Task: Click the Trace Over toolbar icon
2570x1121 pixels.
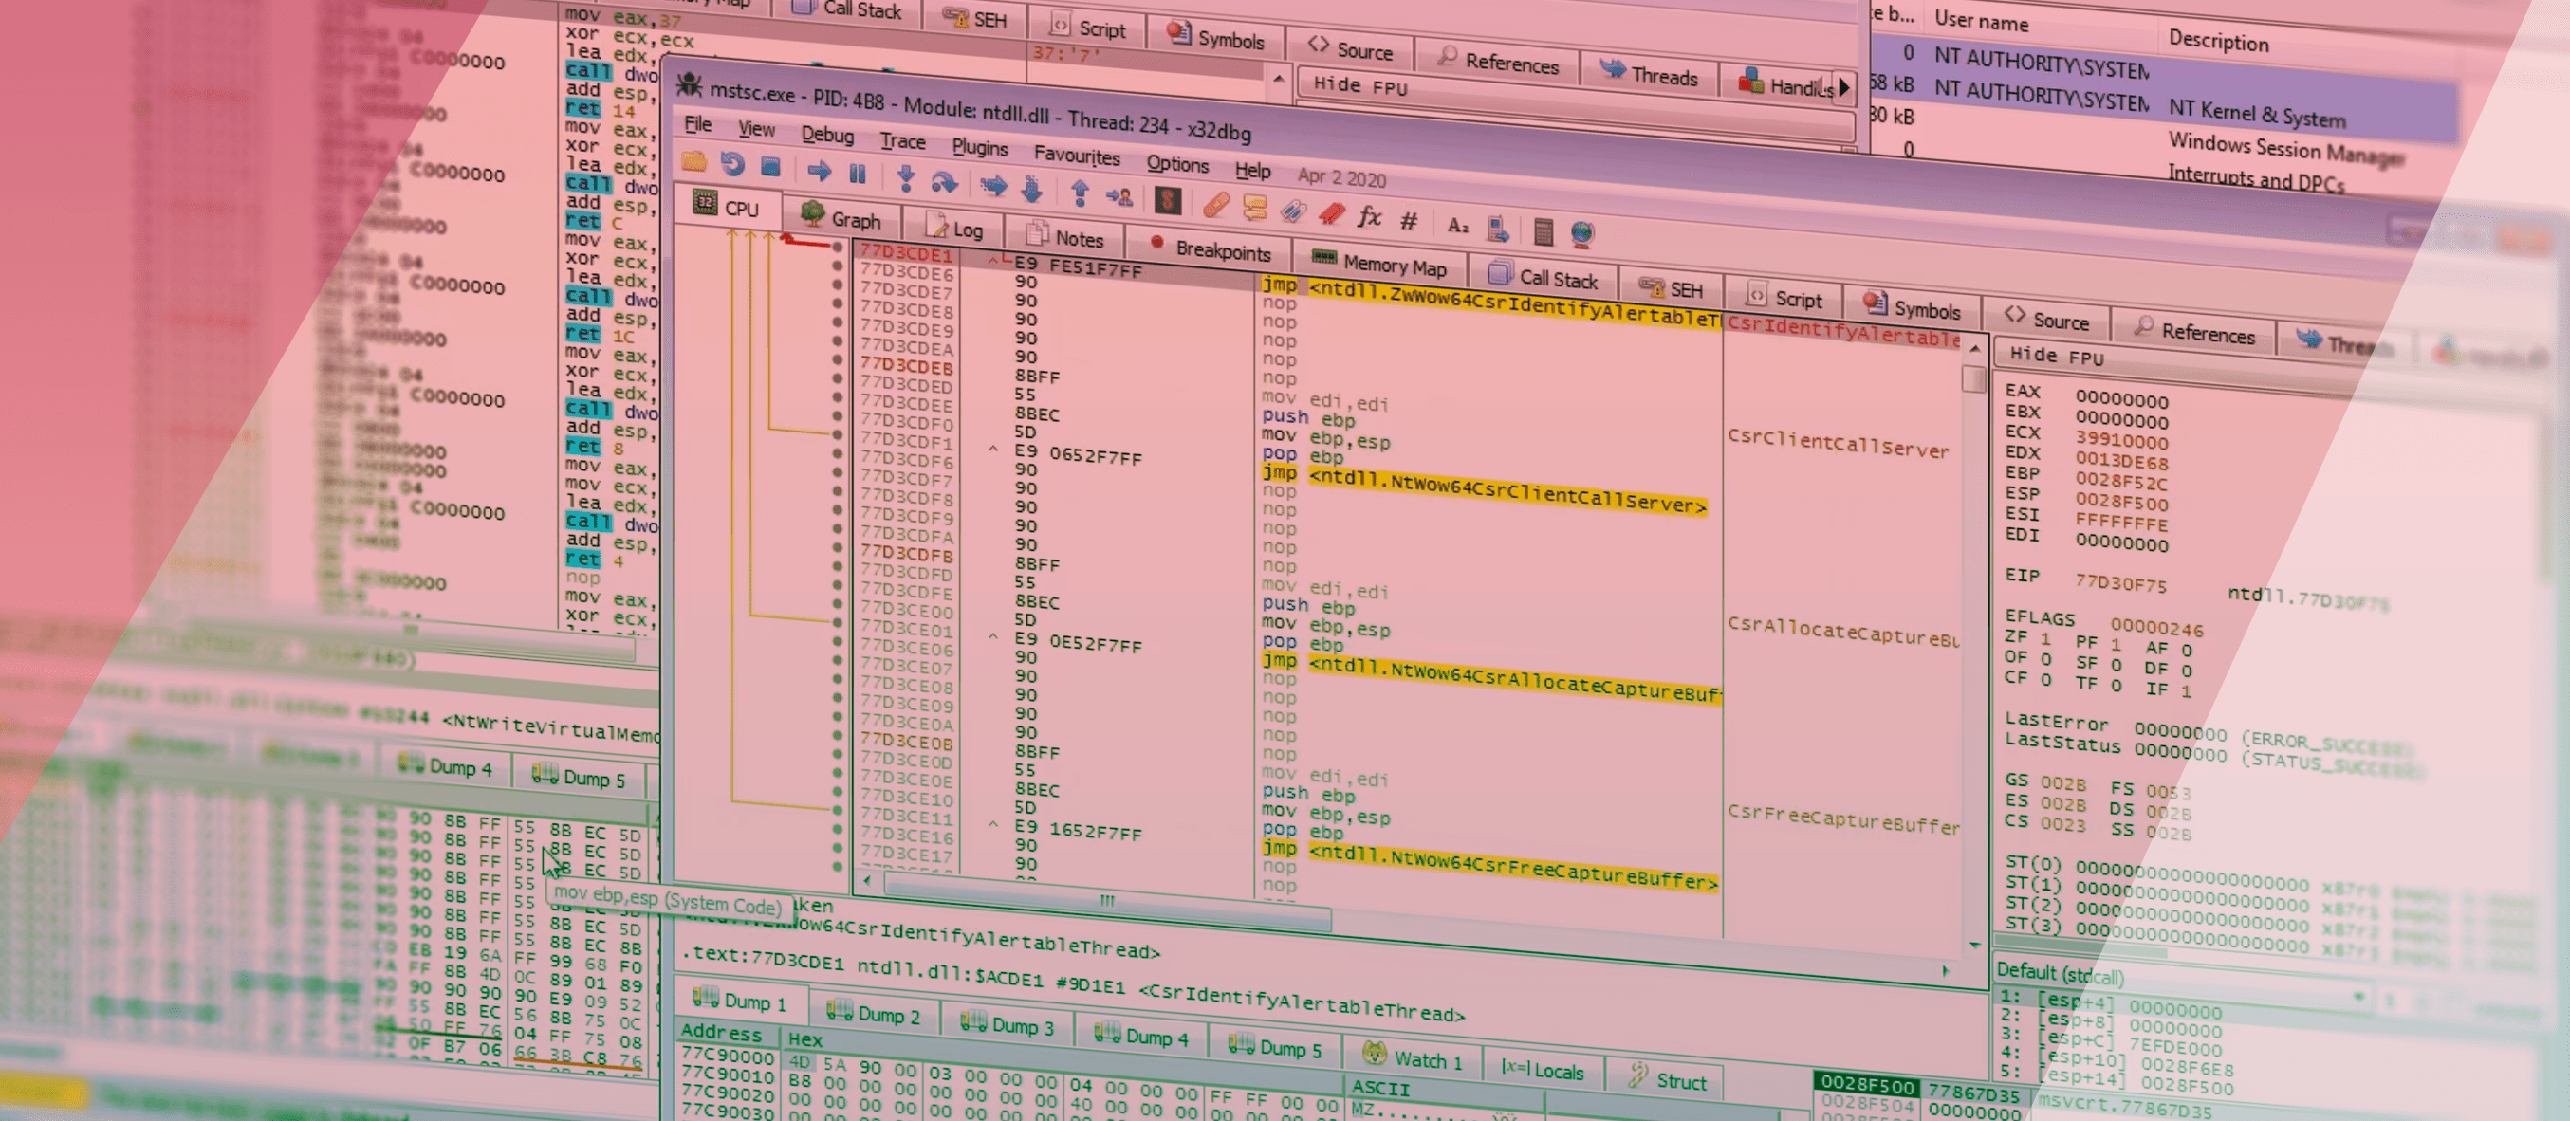Action: pos(1031,189)
